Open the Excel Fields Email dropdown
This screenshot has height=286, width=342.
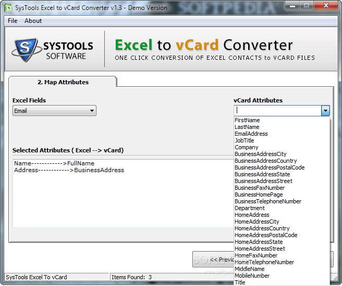coord(54,111)
